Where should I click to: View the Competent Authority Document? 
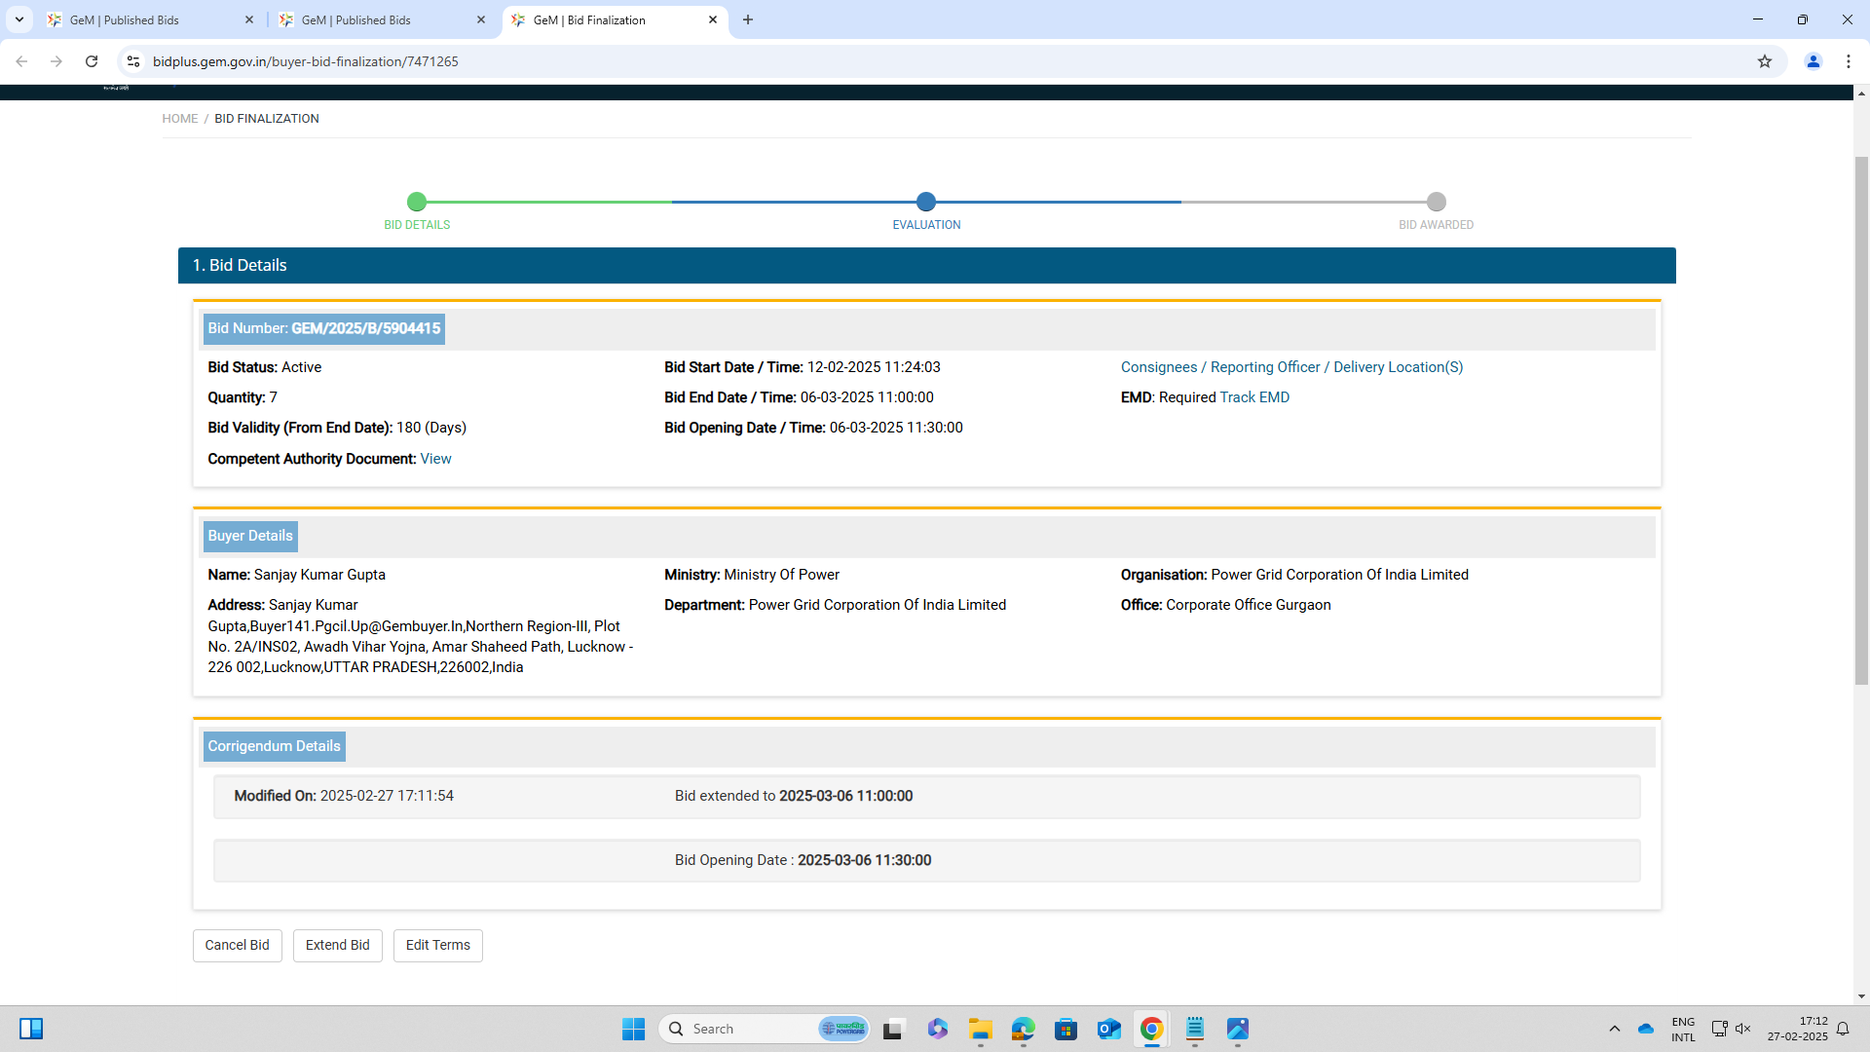(435, 459)
